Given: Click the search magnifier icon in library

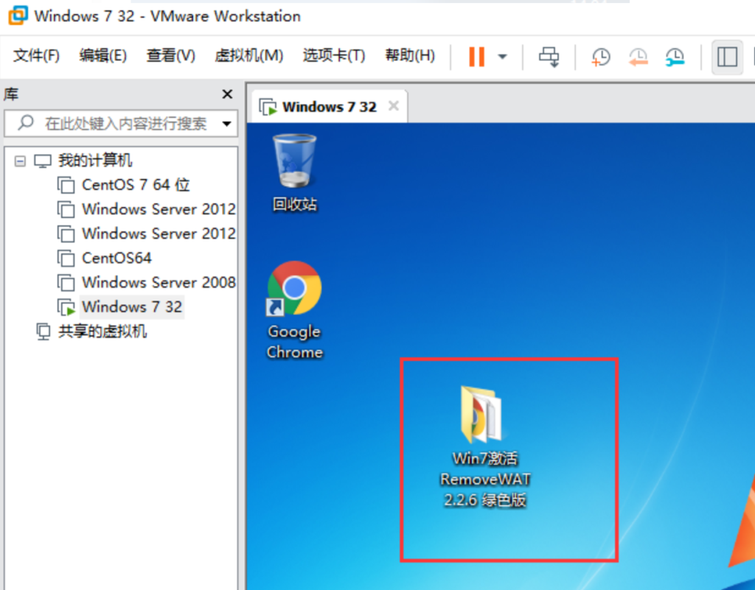Looking at the screenshot, I should coord(26,123).
